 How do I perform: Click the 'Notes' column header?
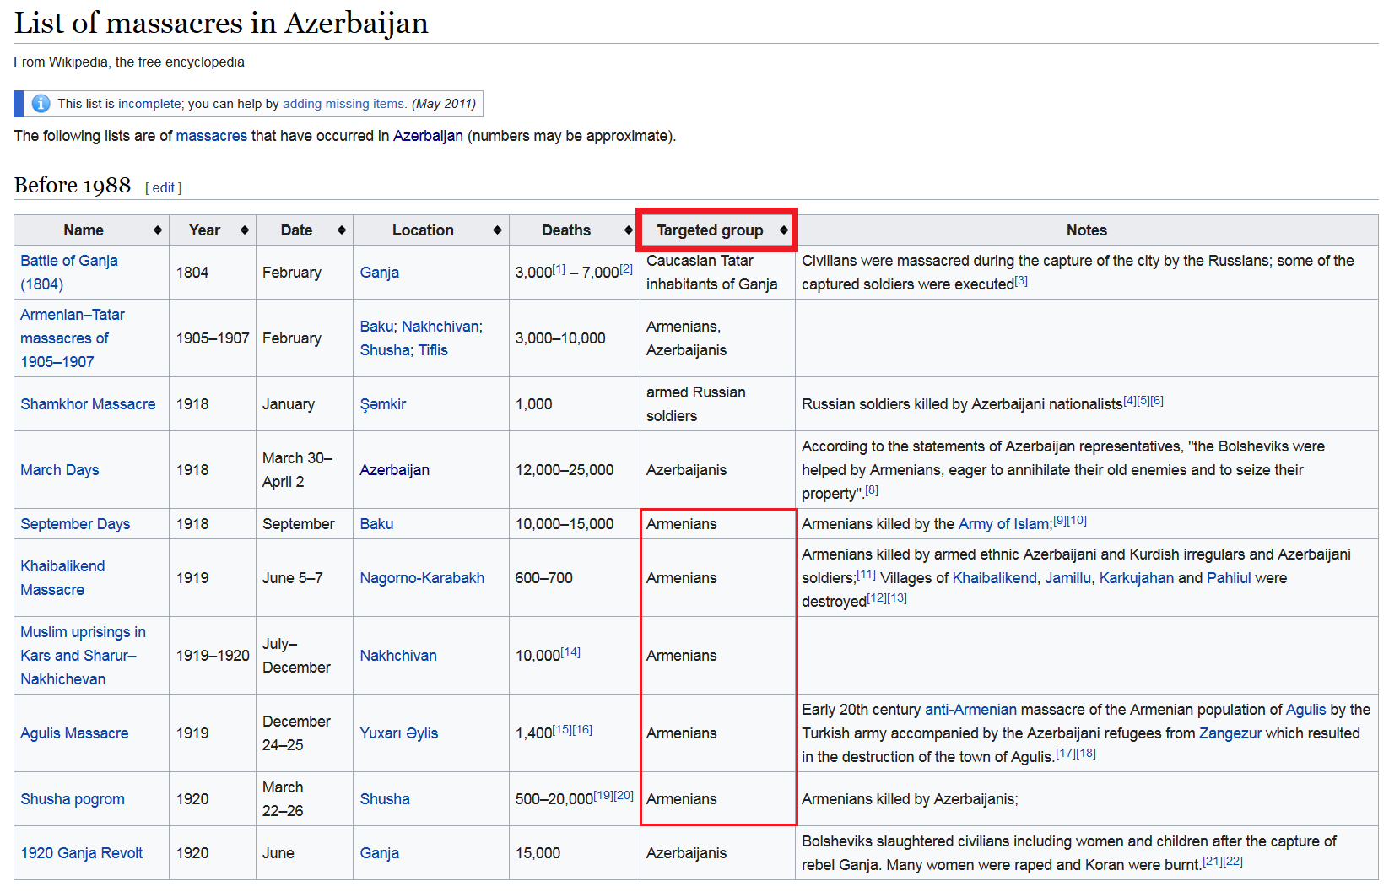pyautogui.click(x=1086, y=230)
